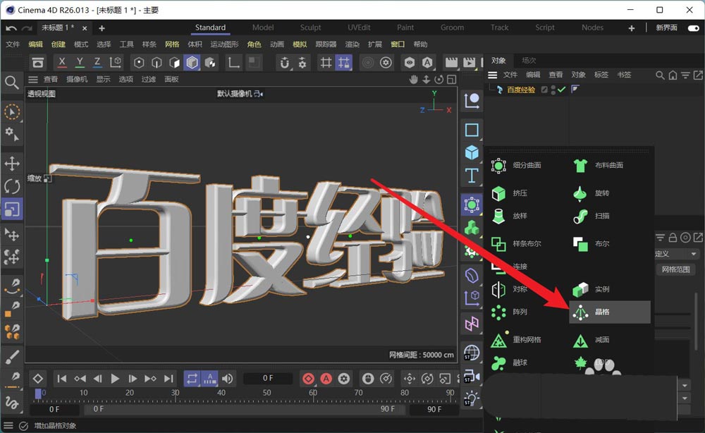Choose Spline Boolean (样条布尔) in the popup

tap(517, 244)
